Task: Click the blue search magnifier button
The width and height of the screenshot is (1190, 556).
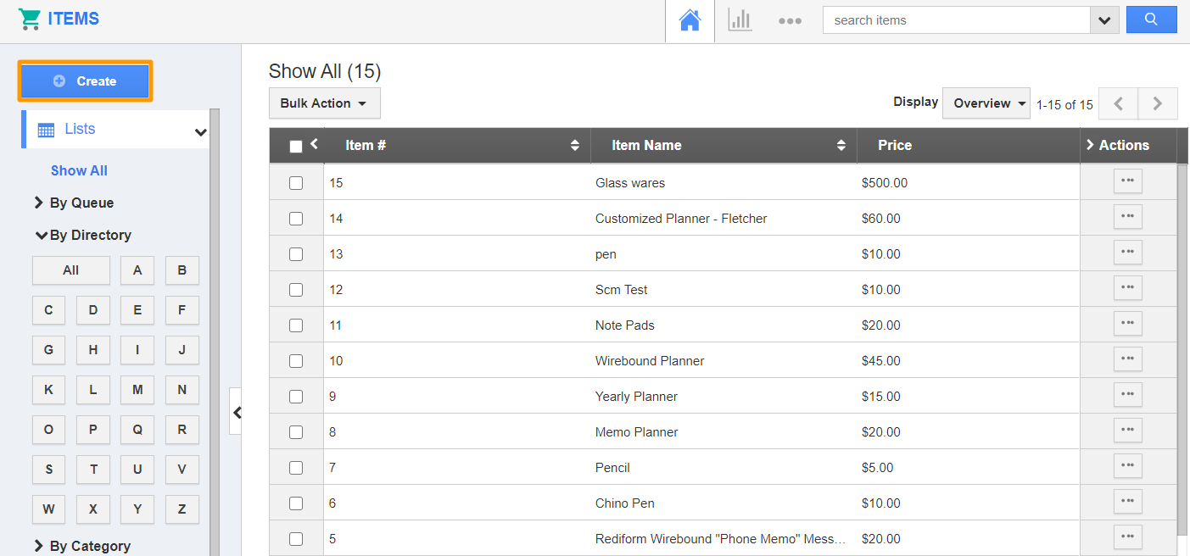Action: 1151,20
